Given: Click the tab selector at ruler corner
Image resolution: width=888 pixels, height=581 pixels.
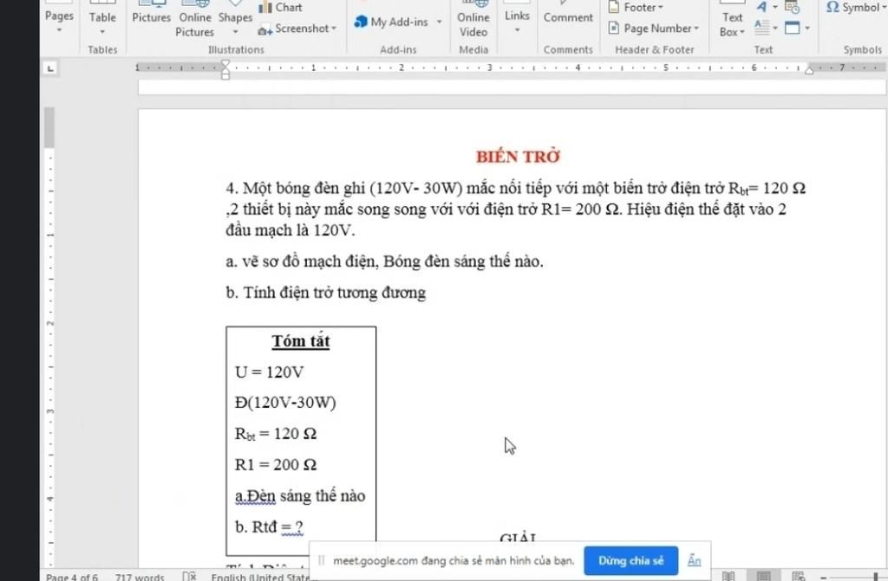Looking at the screenshot, I should point(50,68).
